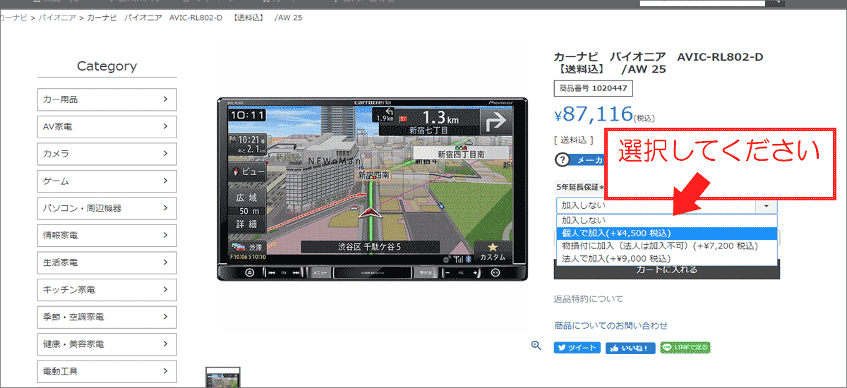Send the product via LINE button
847x388 pixels.
(685, 348)
